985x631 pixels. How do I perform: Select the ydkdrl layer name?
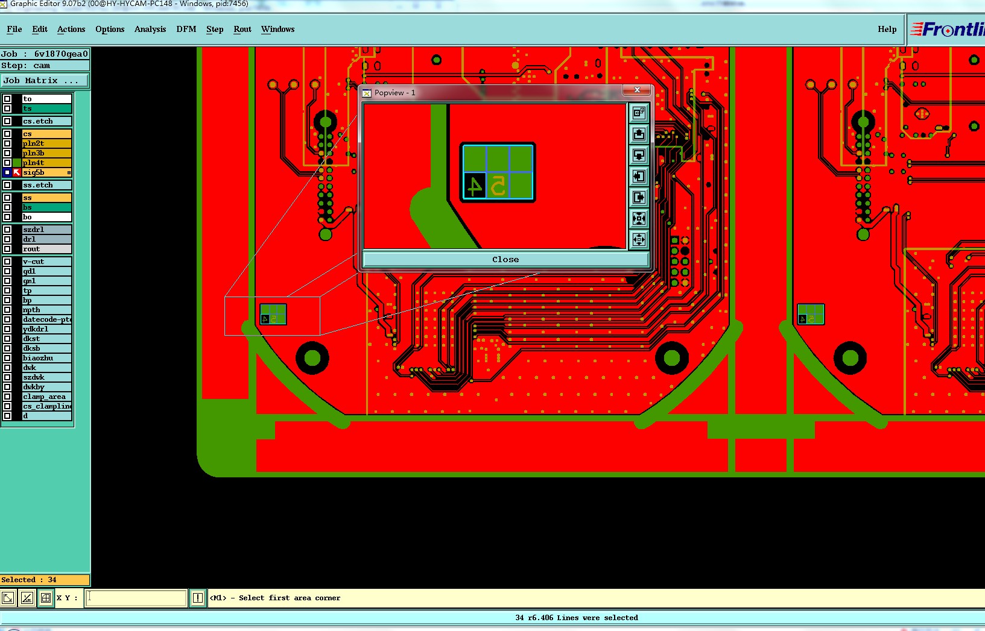47,329
